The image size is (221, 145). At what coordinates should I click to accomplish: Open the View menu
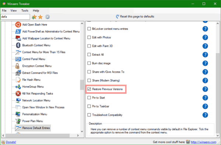(x=14, y=11)
